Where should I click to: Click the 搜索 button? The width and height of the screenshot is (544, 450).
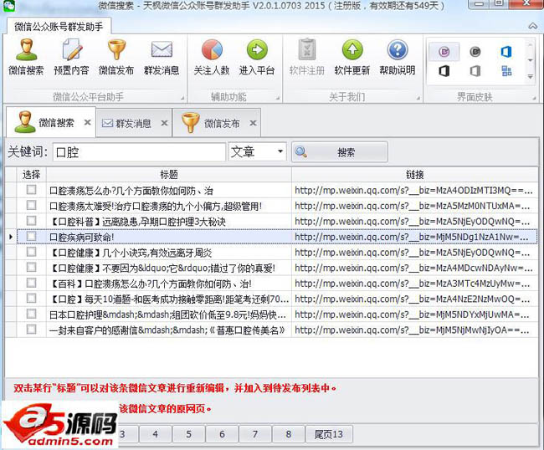(340, 152)
